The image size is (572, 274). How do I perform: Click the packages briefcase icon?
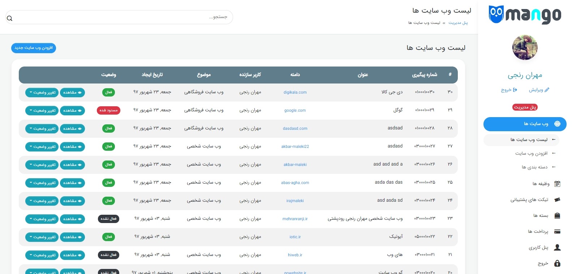[557, 216]
